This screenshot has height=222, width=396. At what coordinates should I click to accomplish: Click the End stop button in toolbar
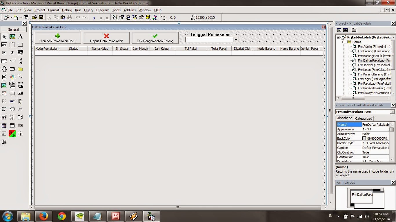tap(107, 18)
